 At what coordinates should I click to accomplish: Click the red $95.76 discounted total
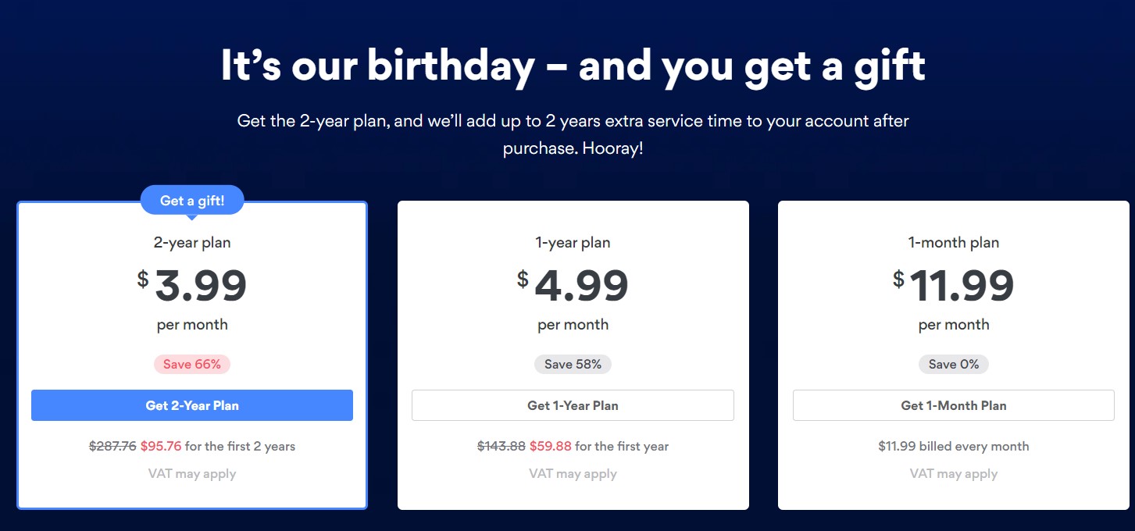161,447
